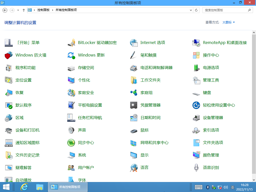Click the 颜色管理 link
This screenshot has height=192, width=256.
tap(211, 155)
